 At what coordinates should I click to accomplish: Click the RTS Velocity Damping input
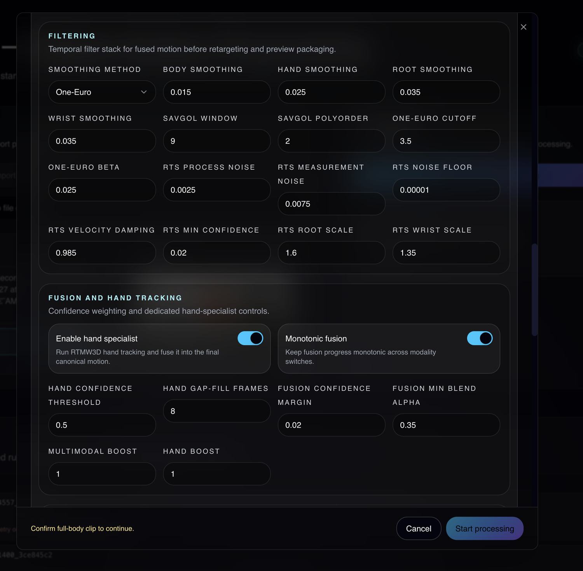pos(102,253)
